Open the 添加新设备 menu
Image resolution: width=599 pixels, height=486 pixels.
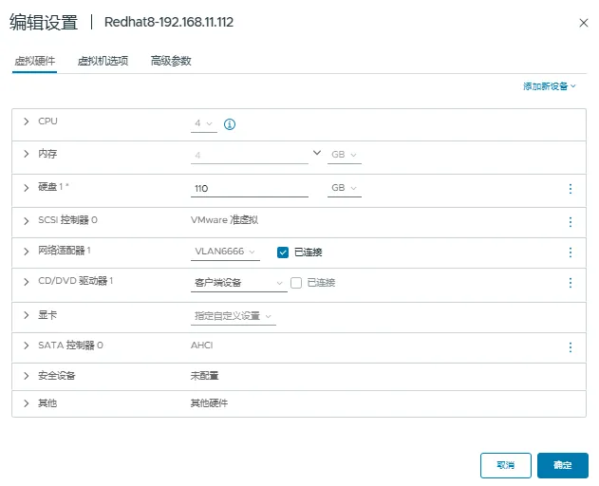point(549,86)
